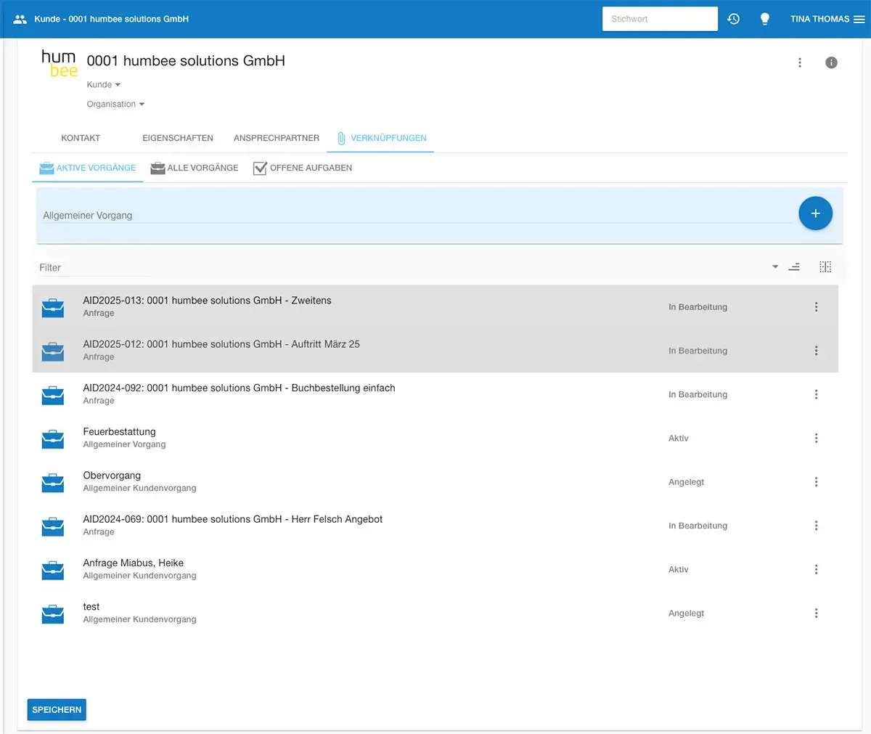
Task: Open the column layout icon
Action: click(x=825, y=267)
